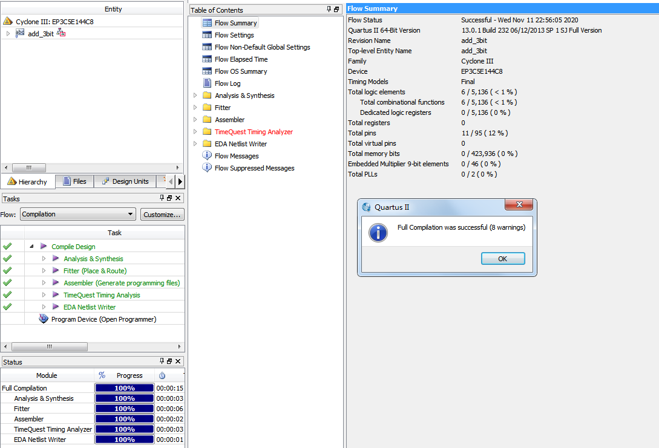659x448 pixels.
Task: Pin the Table of Contents panel
Action: (x=329, y=9)
